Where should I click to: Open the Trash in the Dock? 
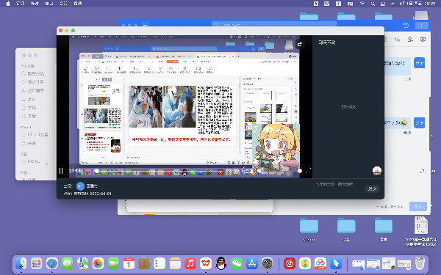(420, 263)
